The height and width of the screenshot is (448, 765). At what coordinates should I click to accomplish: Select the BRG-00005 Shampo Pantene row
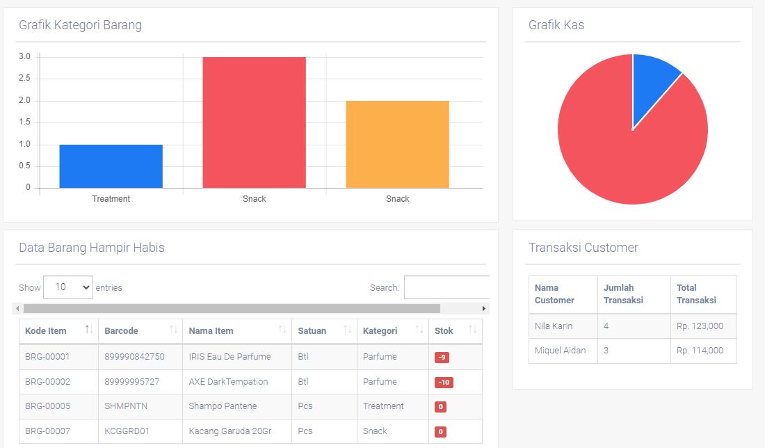[x=223, y=406]
